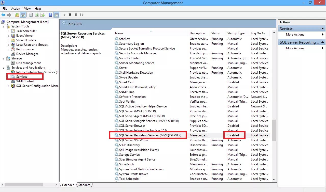
Task: Click the services list vertical scrollbar thumb
Action: pyautogui.click(x=274, y=130)
